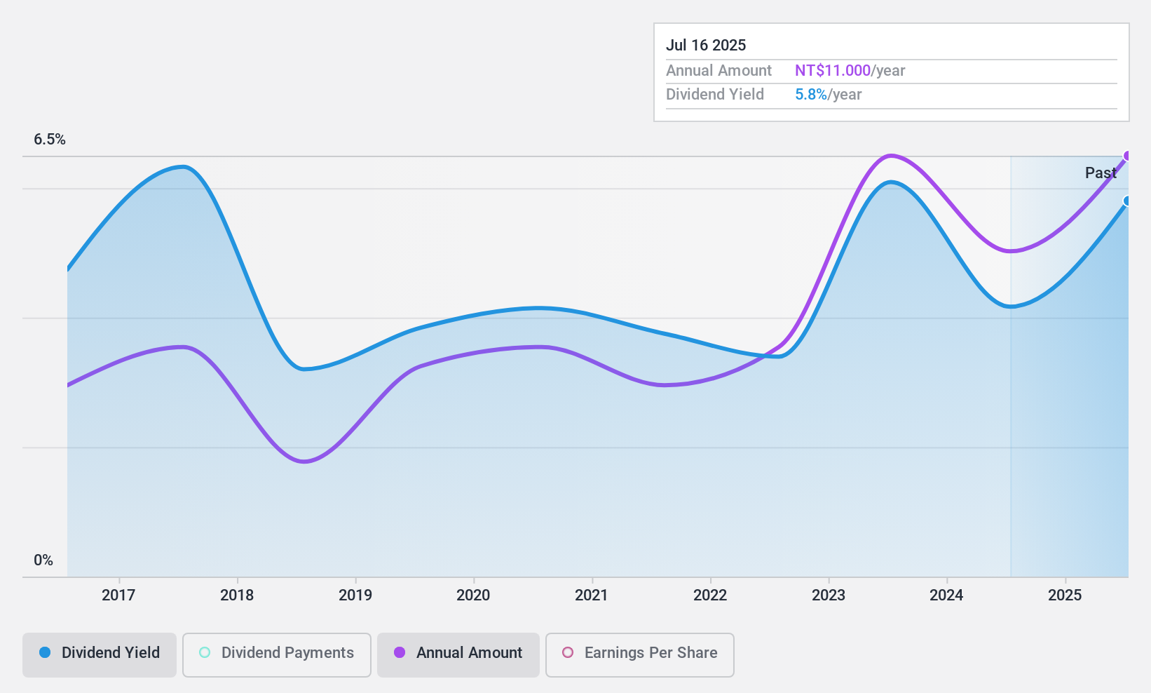Viewport: 1151px width, 693px height.
Task: Click the 2022 x-axis label
Action: pos(710,596)
